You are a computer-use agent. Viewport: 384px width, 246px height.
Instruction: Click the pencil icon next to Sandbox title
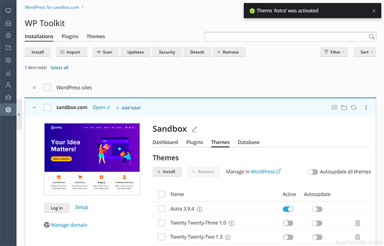[x=195, y=129]
